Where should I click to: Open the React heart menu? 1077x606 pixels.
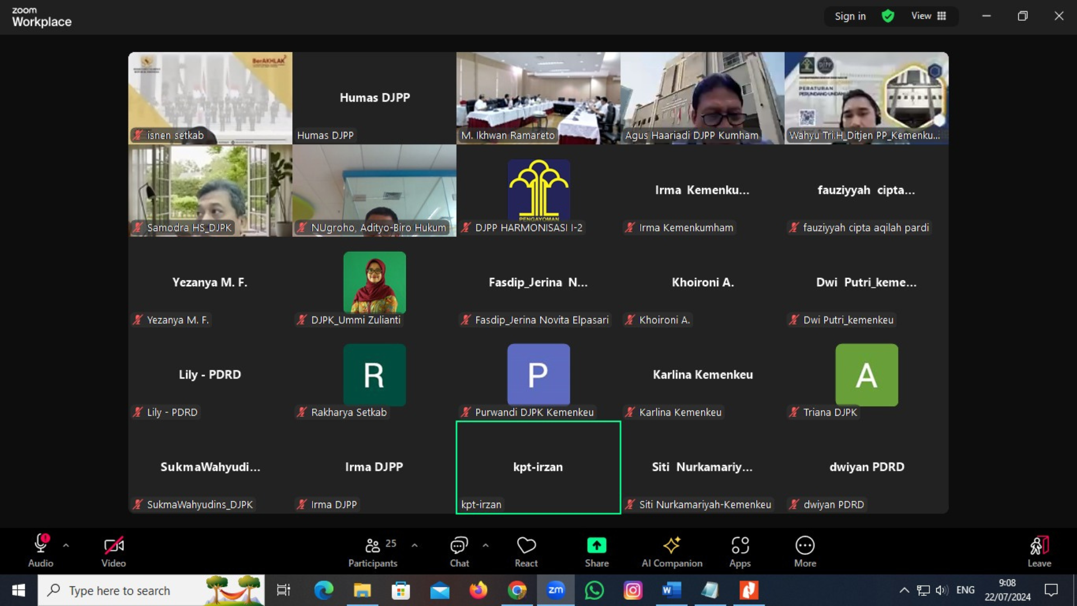526,550
